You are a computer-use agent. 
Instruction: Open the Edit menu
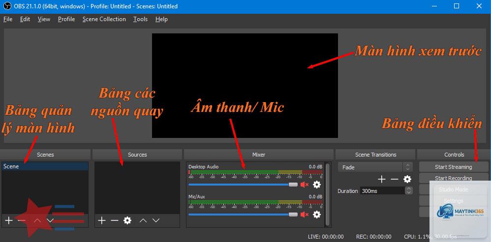pos(25,19)
